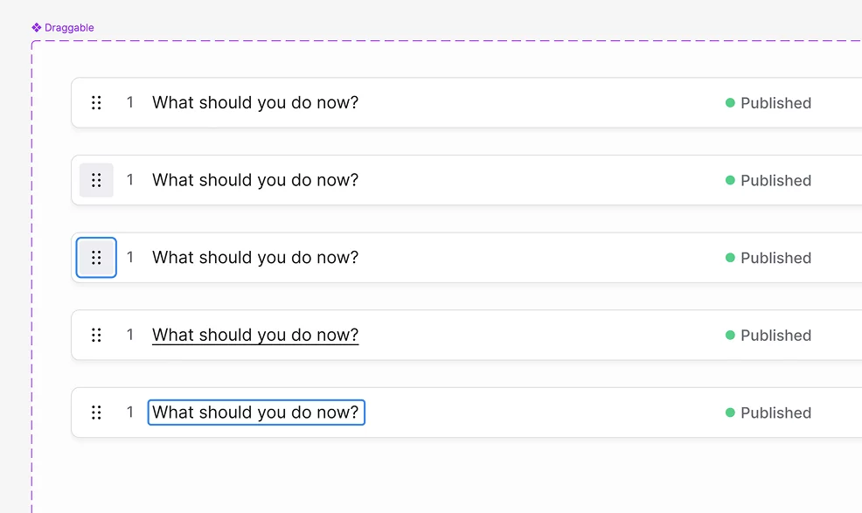Image resolution: width=862 pixels, height=513 pixels.
Task: Open the question title in the third row
Action: tap(255, 257)
